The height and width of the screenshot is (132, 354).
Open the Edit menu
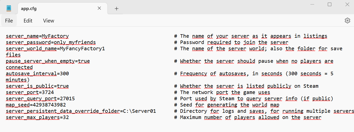[x=28, y=21]
